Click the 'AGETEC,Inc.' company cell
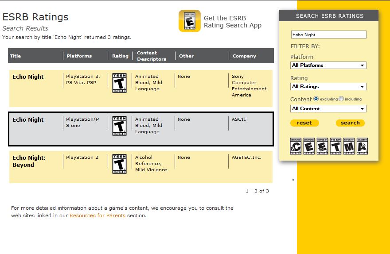 pos(246,158)
